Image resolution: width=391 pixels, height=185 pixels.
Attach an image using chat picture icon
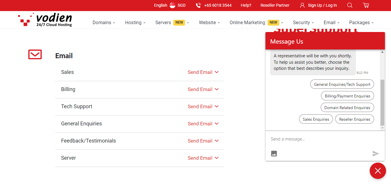click(274, 154)
